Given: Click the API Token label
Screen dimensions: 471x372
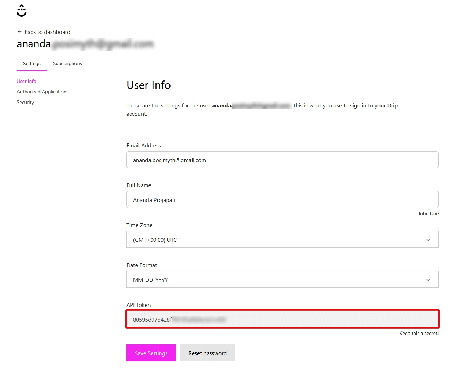Looking at the screenshot, I should [x=138, y=305].
